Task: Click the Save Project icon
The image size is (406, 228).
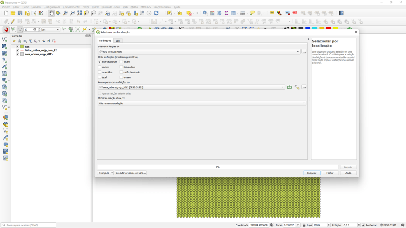Action: tap(20, 13)
